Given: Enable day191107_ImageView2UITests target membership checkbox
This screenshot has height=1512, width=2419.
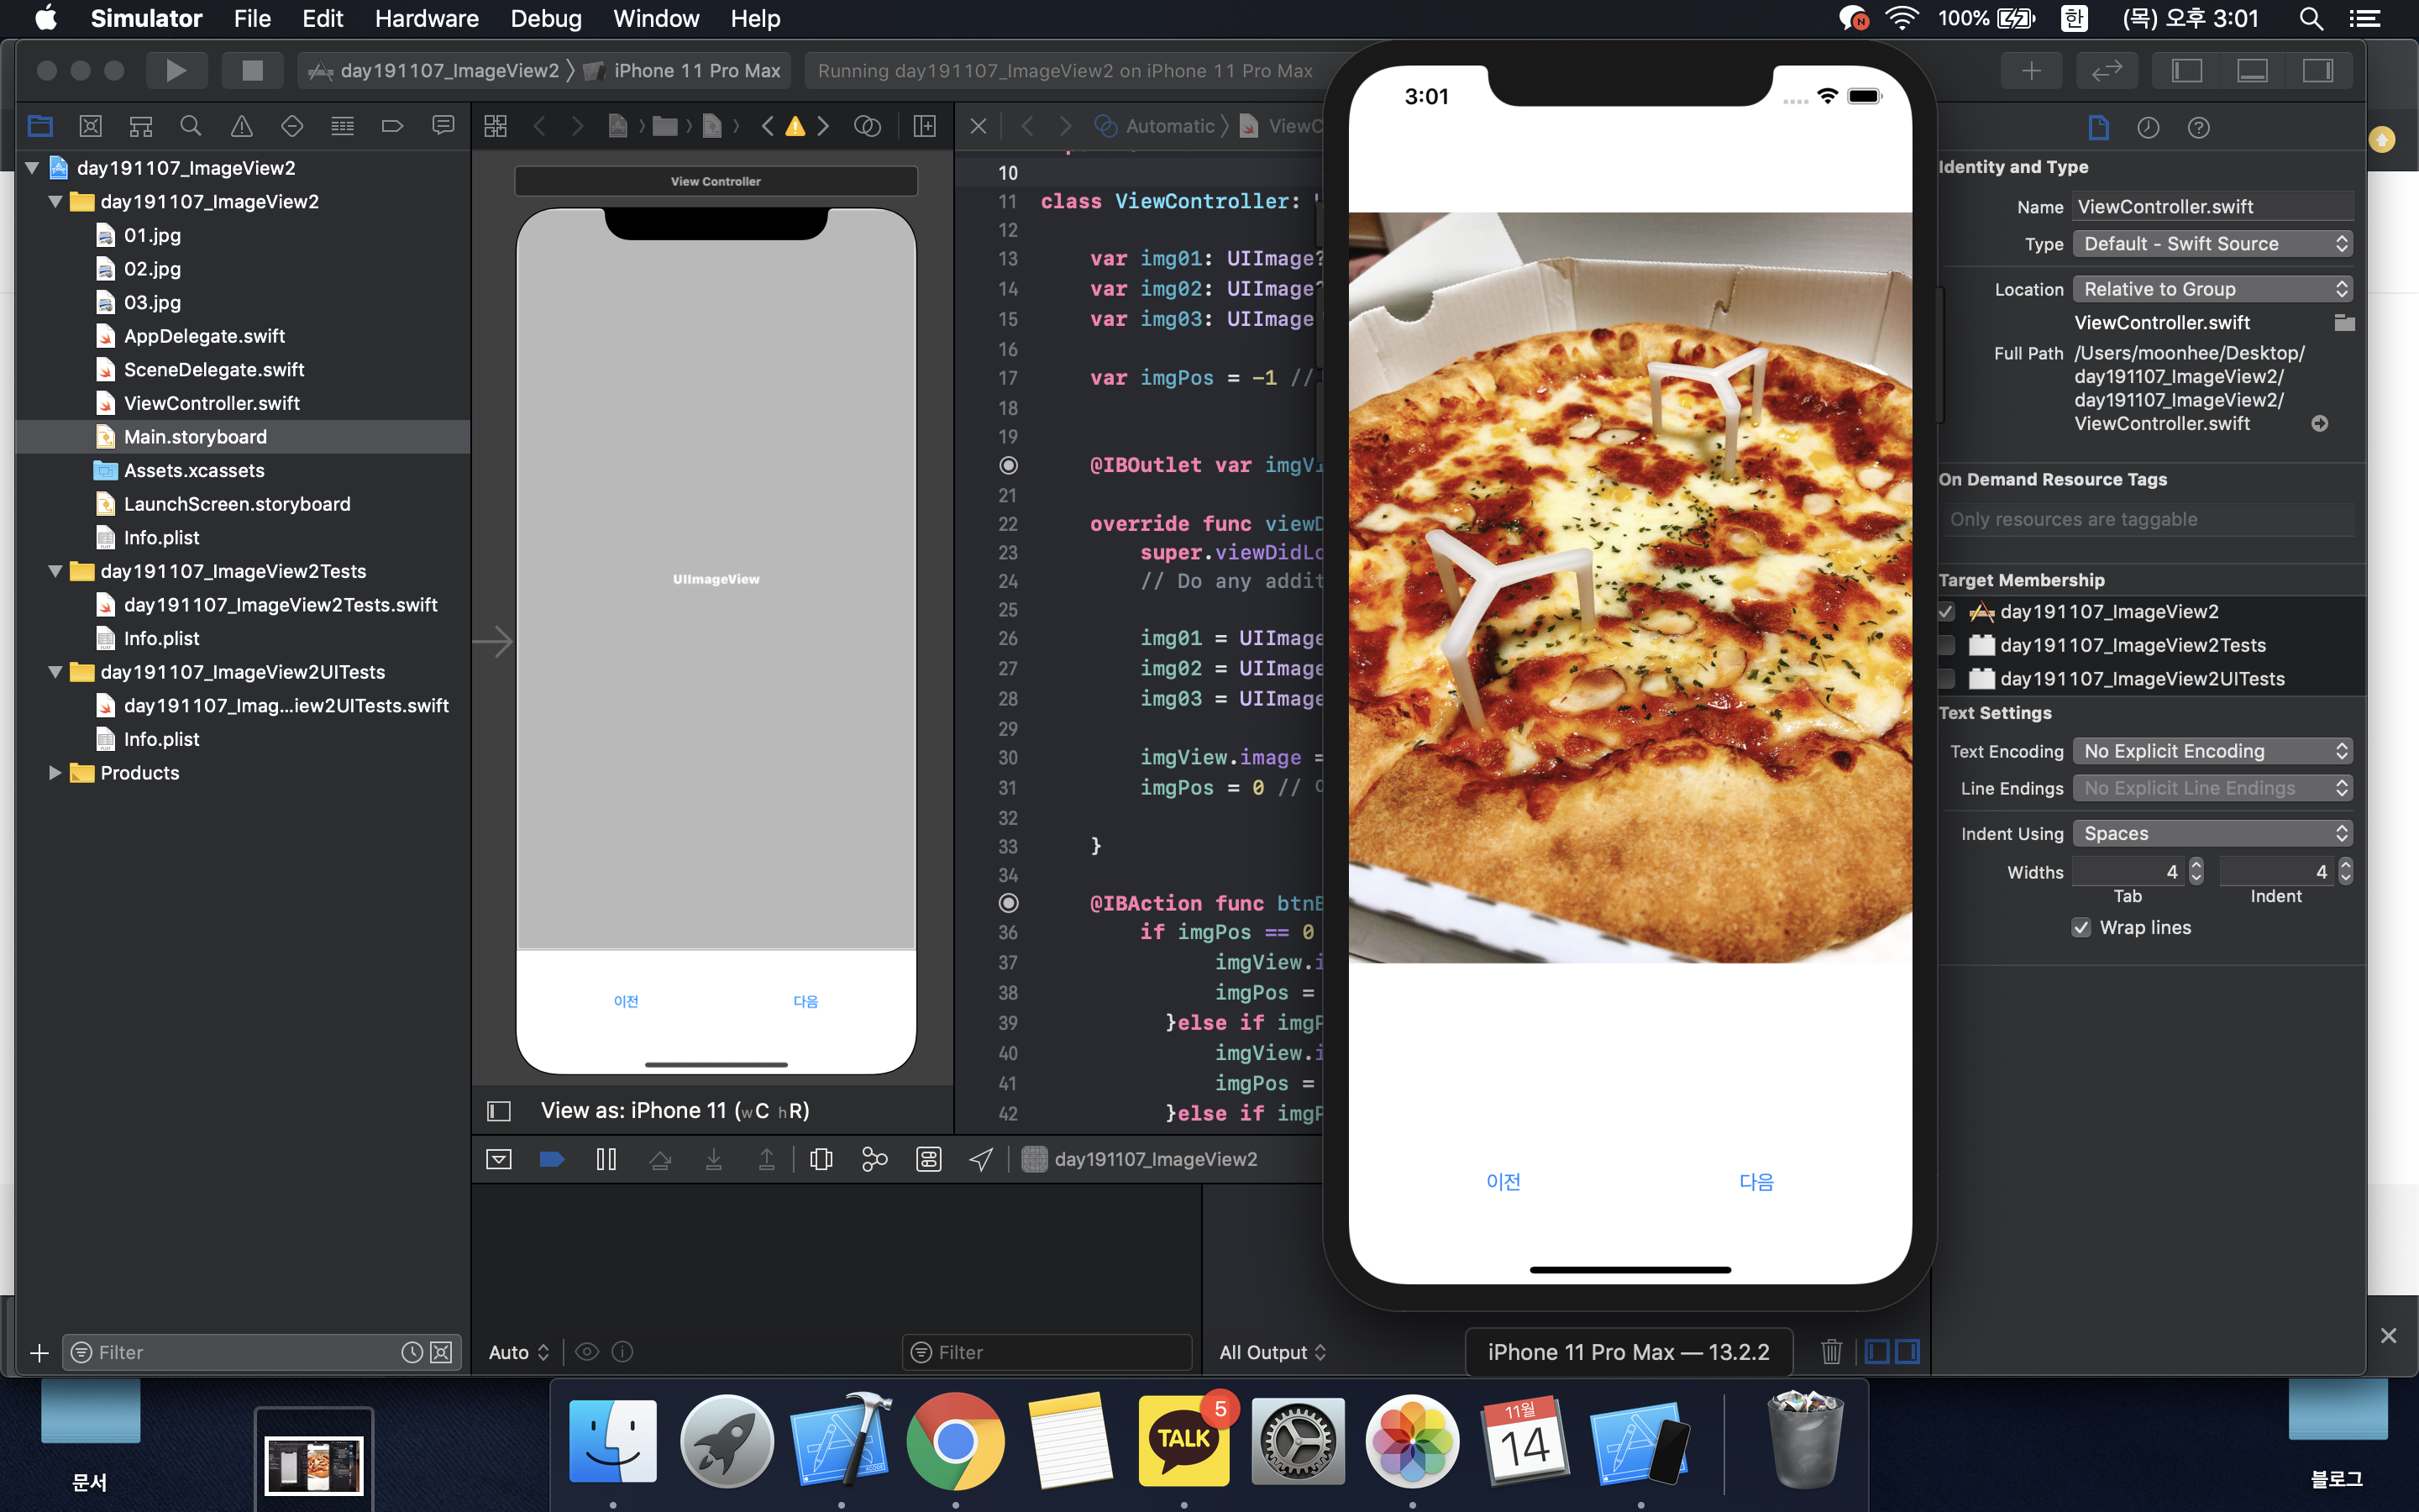Looking at the screenshot, I should [x=1946, y=679].
